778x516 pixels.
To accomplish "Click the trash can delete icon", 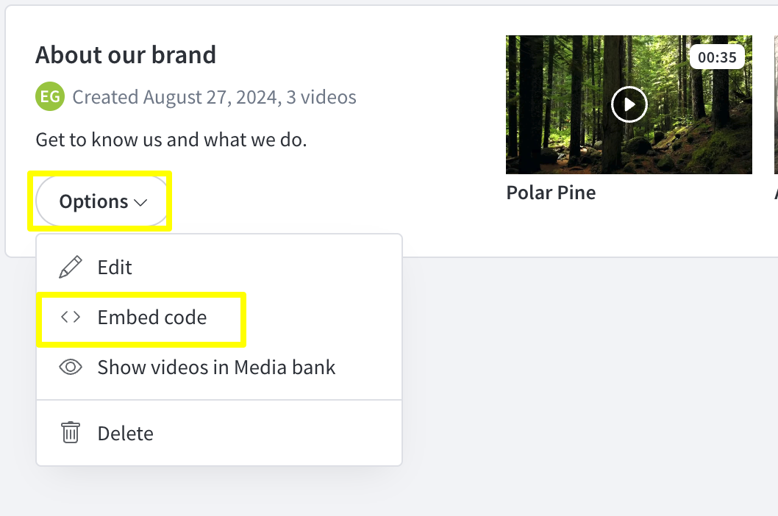I will (x=71, y=433).
